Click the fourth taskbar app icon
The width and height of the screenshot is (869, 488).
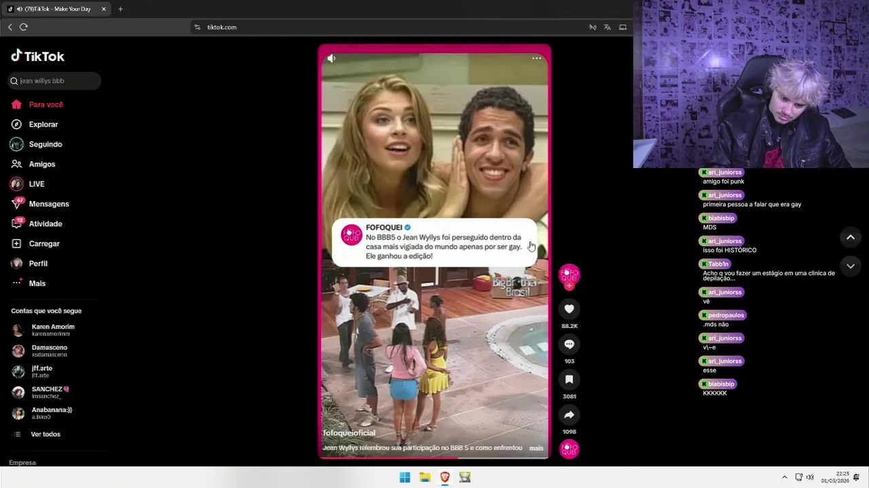pos(465,477)
